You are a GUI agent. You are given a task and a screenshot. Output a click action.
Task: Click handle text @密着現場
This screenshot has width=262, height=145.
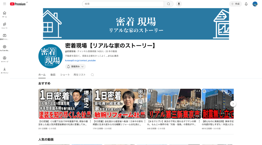(70, 52)
